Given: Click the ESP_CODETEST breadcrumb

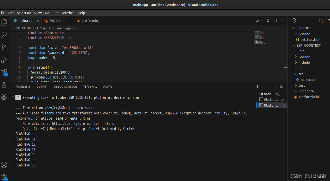Looking at the screenshot, I should tap(26, 28).
